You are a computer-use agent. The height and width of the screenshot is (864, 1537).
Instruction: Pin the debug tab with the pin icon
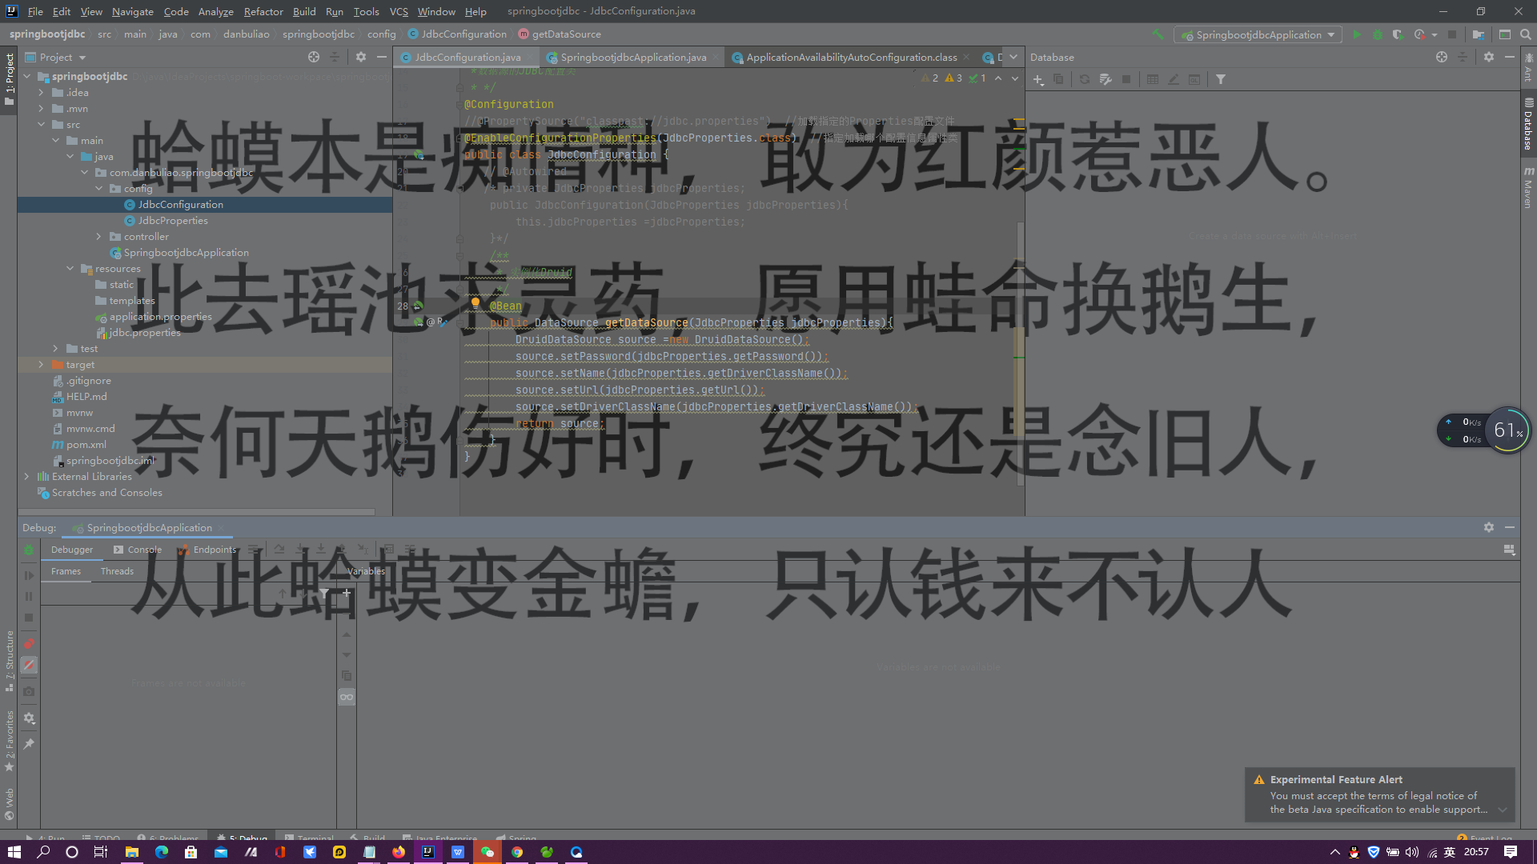[x=29, y=744]
